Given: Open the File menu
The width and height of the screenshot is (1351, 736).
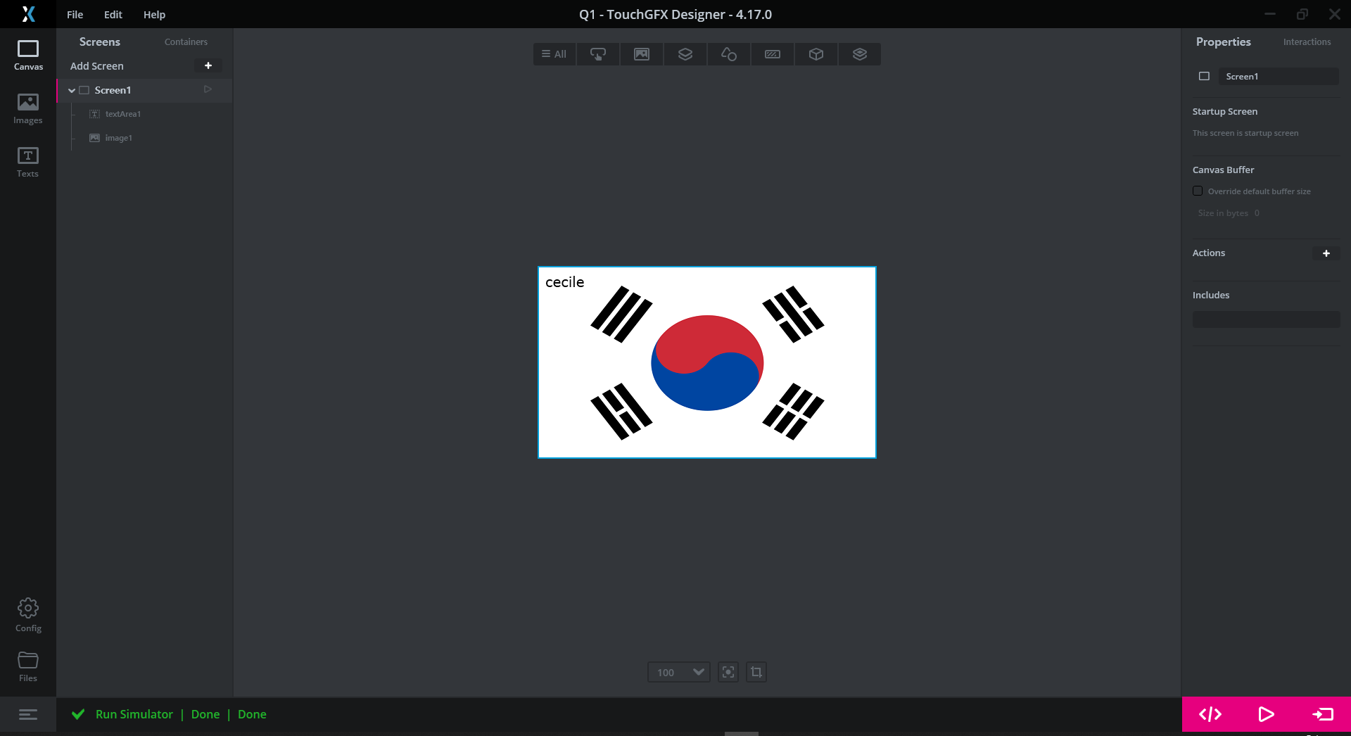Looking at the screenshot, I should click(x=75, y=15).
